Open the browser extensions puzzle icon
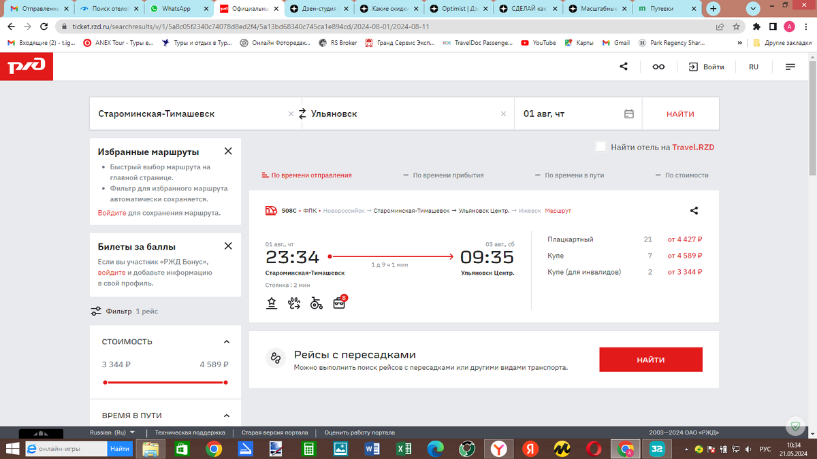 pyautogui.click(x=756, y=27)
